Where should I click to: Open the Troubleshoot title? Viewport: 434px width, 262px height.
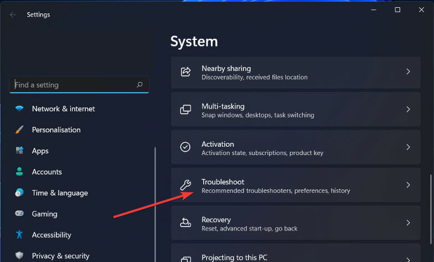[x=223, y=182]
